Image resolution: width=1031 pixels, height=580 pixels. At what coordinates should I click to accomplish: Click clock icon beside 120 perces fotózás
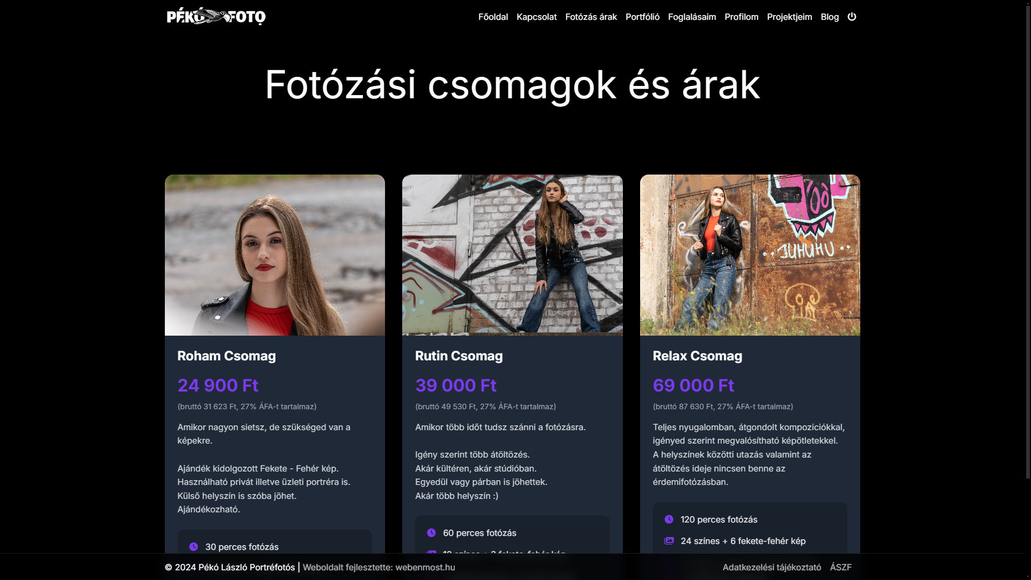(x=669, y=519)
